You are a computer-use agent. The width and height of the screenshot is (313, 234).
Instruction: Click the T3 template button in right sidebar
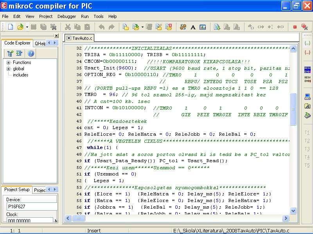pyautogui.click(x=307, y=149)
